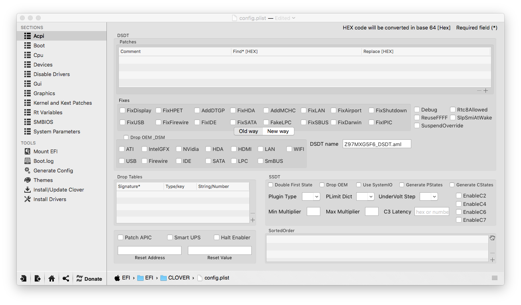Add a new DSDT patch with plus icon
The image size is (521, 305).
485,91
